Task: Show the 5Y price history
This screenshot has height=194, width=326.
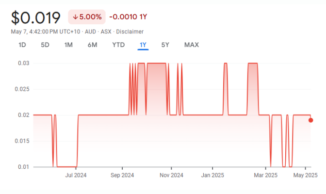Action: [x=165, y=45]
